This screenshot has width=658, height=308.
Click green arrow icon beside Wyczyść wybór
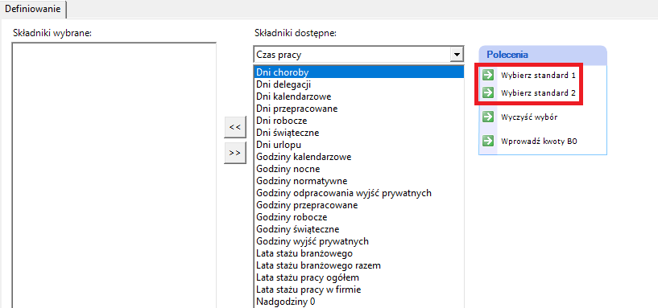point(487,117)
